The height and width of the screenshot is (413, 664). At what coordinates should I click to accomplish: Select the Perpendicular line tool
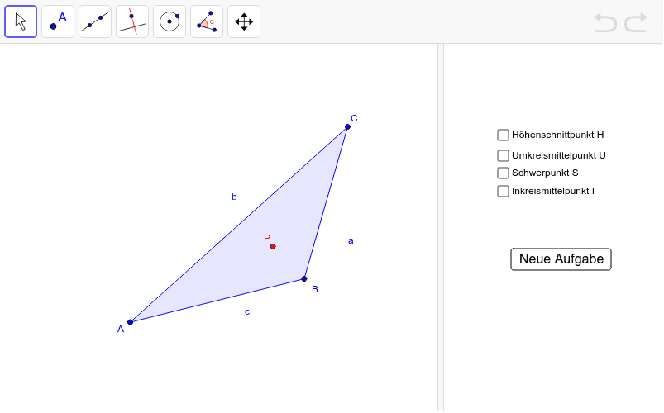pyautogui.click(x=132, y=21)
